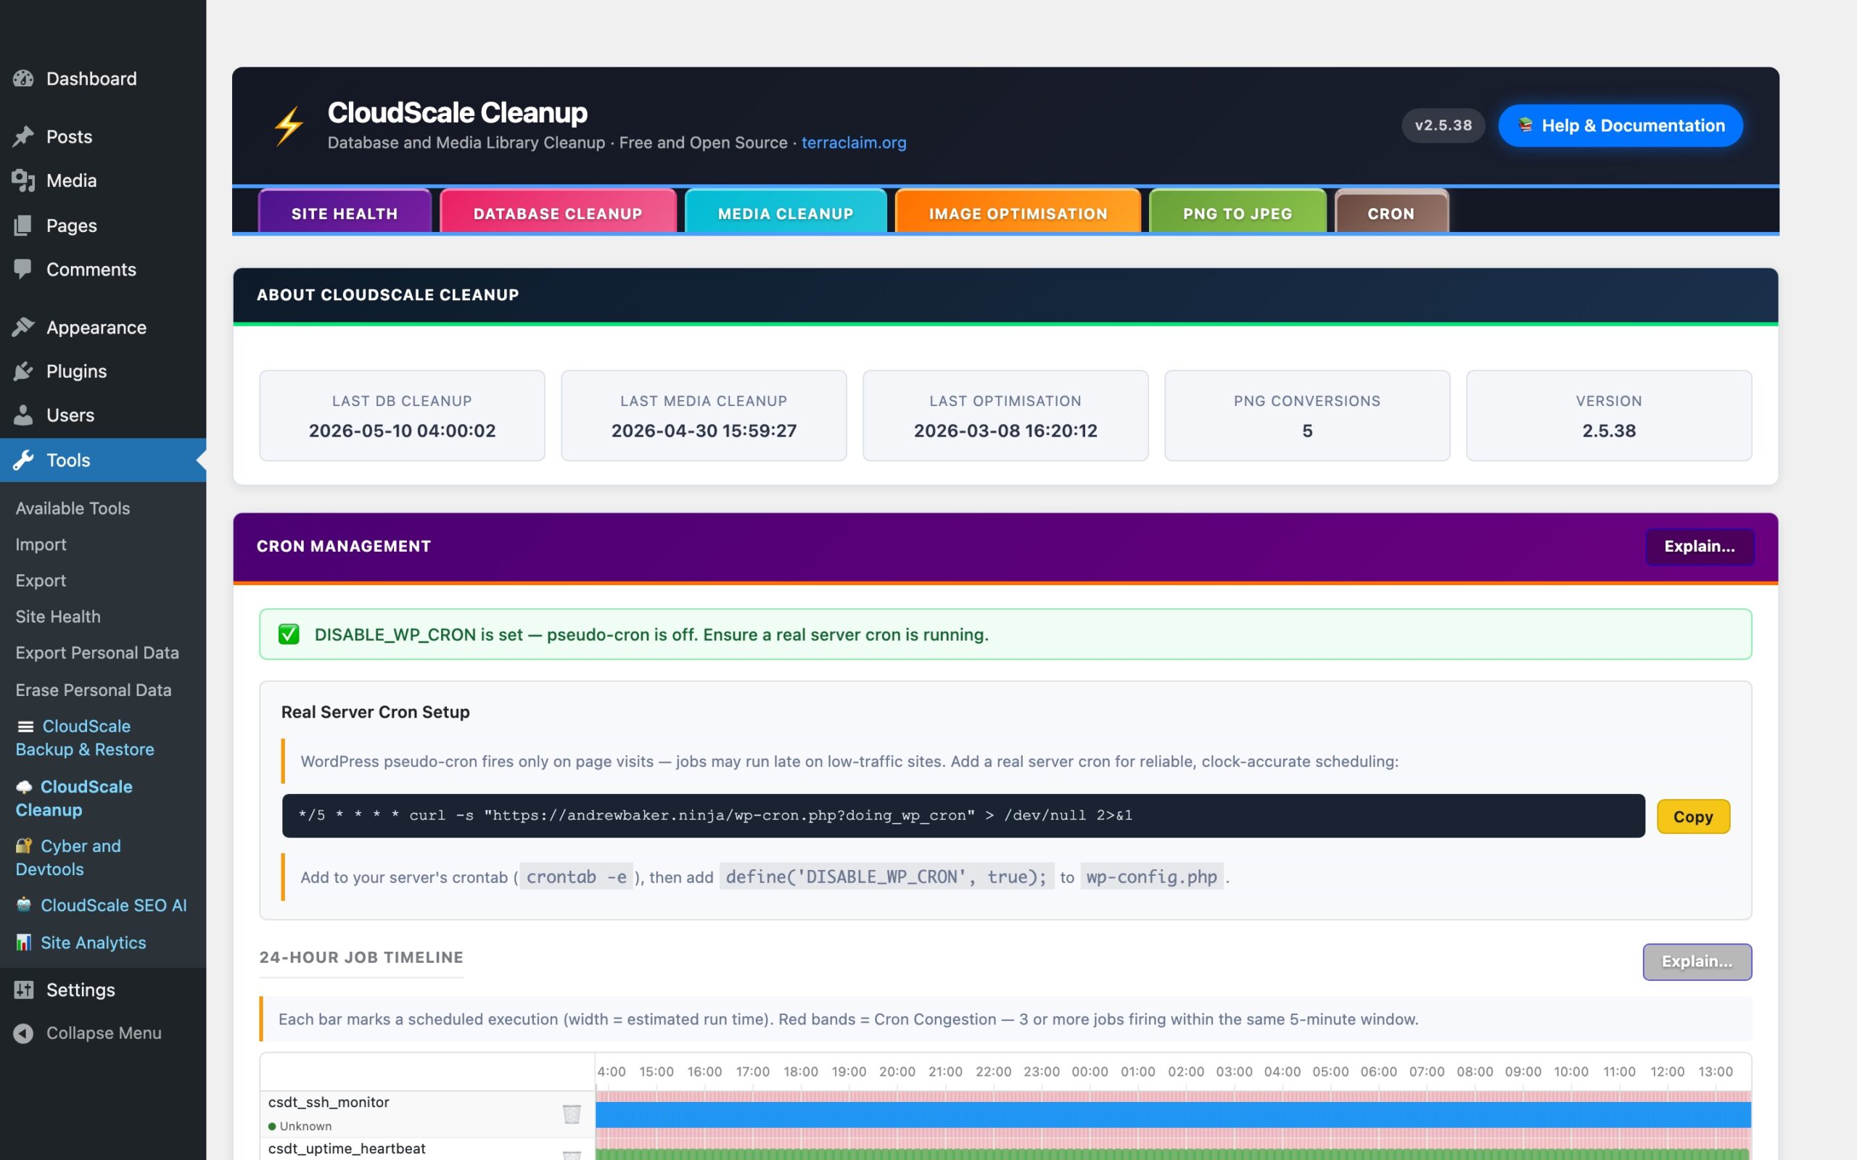Click the 'wp-config.php' code snippet

point(1151,877)
